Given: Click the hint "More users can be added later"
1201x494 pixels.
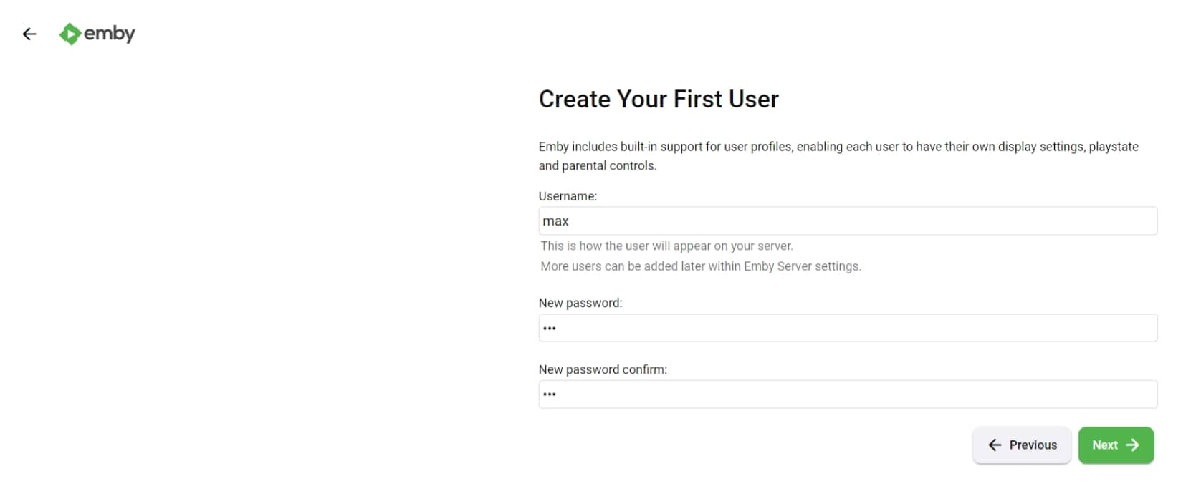Looking at the screenshot, I should (700, 266).
